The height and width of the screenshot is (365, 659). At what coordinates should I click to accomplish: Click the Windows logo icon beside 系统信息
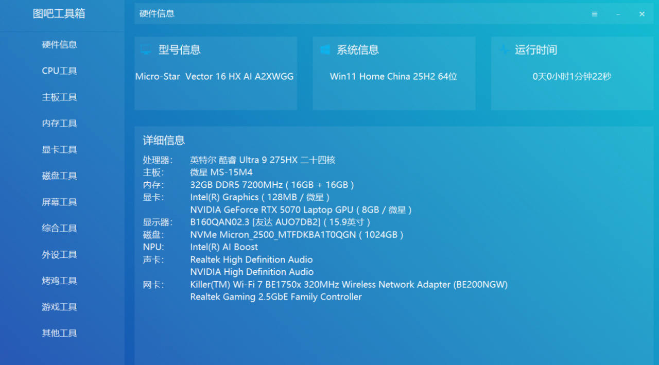tap(325, 50)
